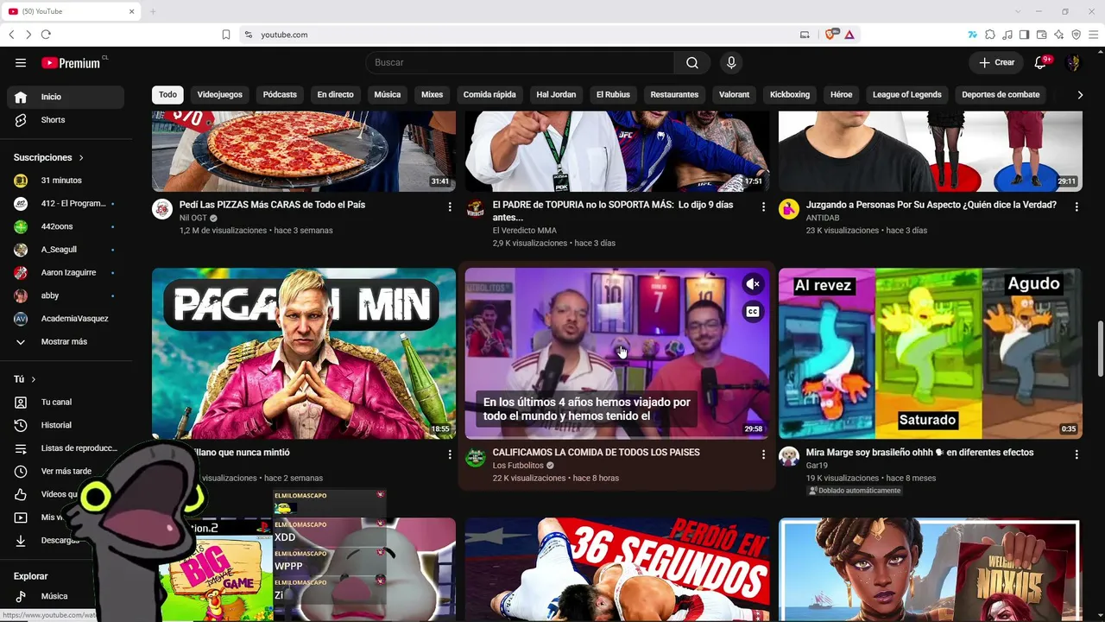Viewport: 1105px width, 622px height.
Task: Go to Inicio in the sidebar
Action: [x=66, y=97]
